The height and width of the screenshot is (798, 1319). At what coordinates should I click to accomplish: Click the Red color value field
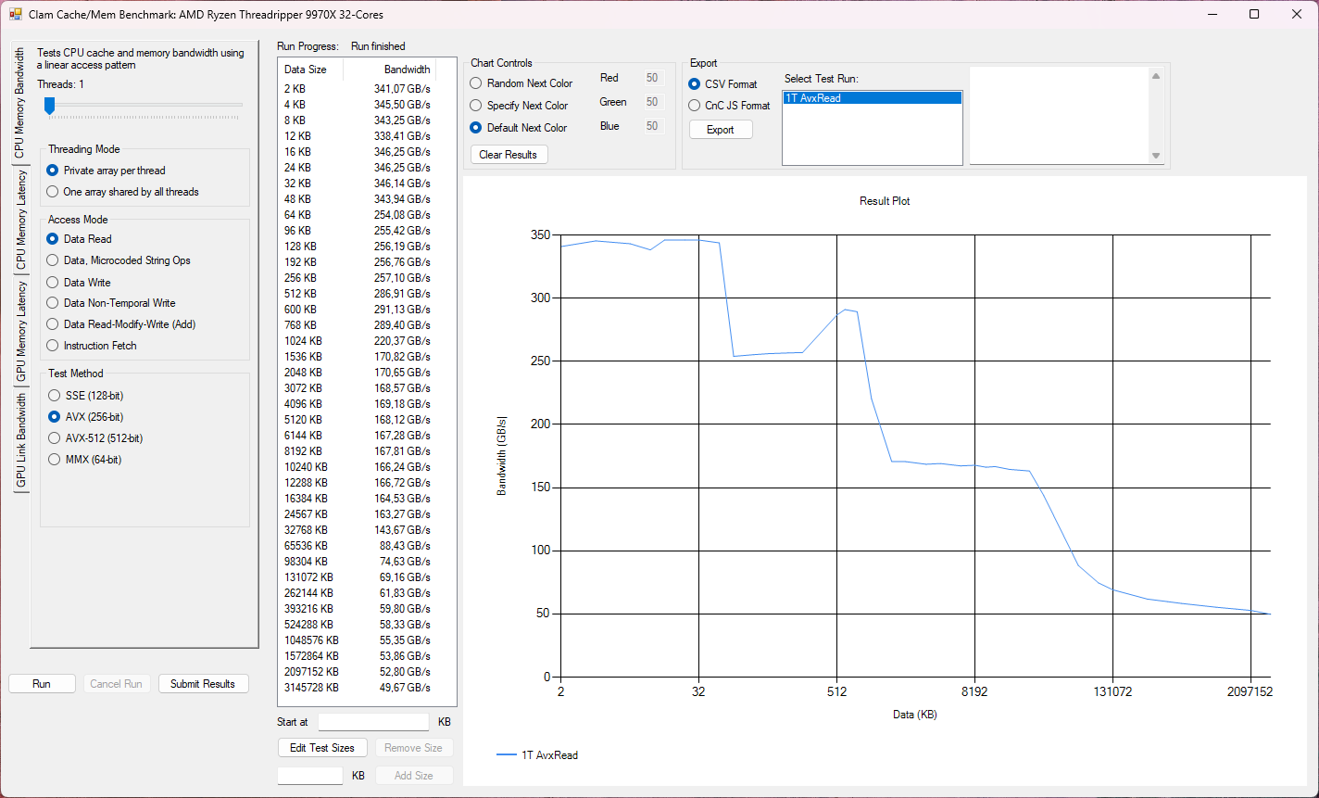click(652, 79)
